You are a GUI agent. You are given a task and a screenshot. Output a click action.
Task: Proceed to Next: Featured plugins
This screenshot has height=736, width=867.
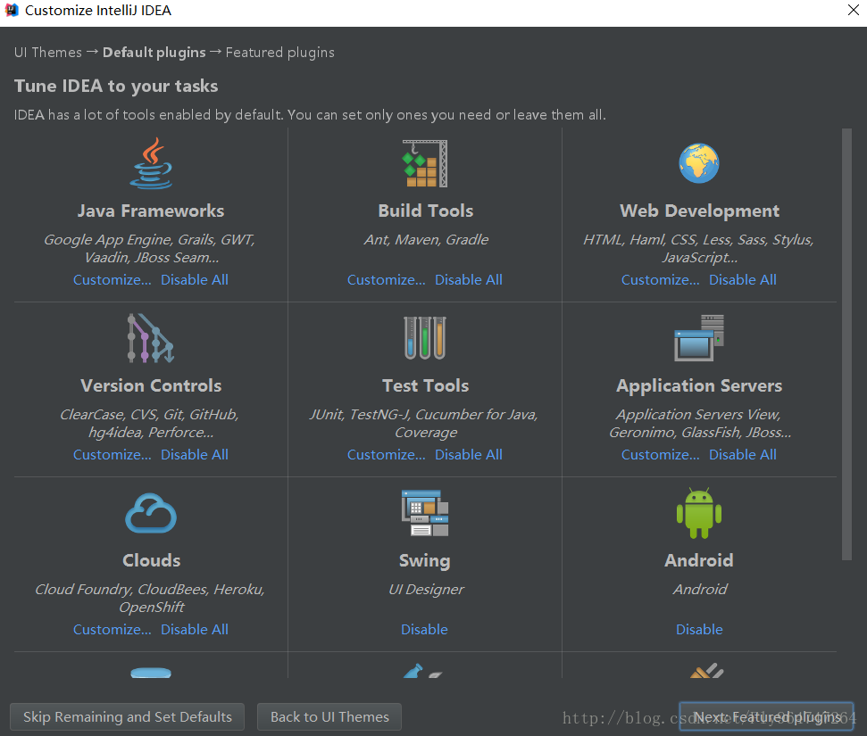pos(766,716)
